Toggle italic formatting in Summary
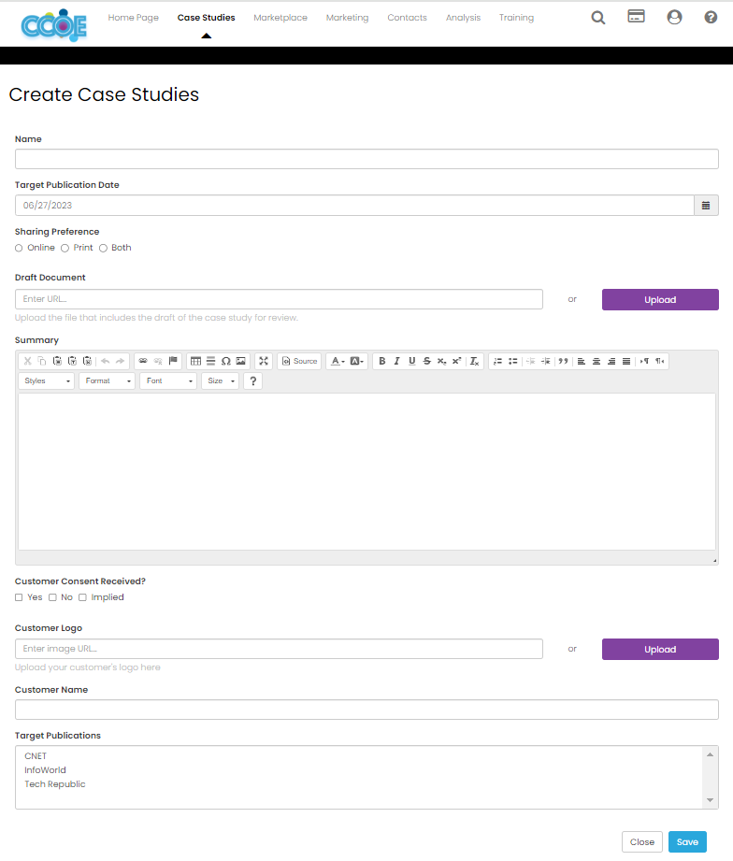 point(397,361)
